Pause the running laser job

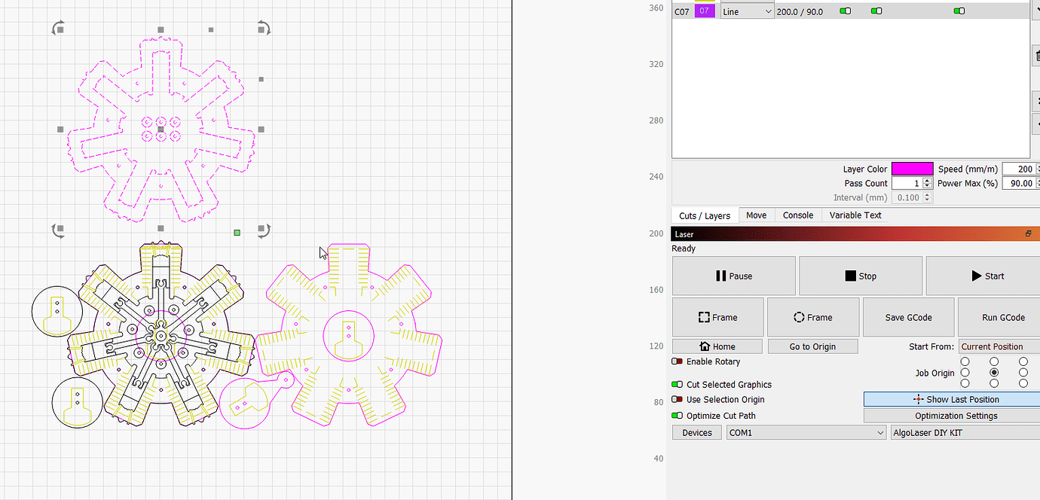(733, 276)
